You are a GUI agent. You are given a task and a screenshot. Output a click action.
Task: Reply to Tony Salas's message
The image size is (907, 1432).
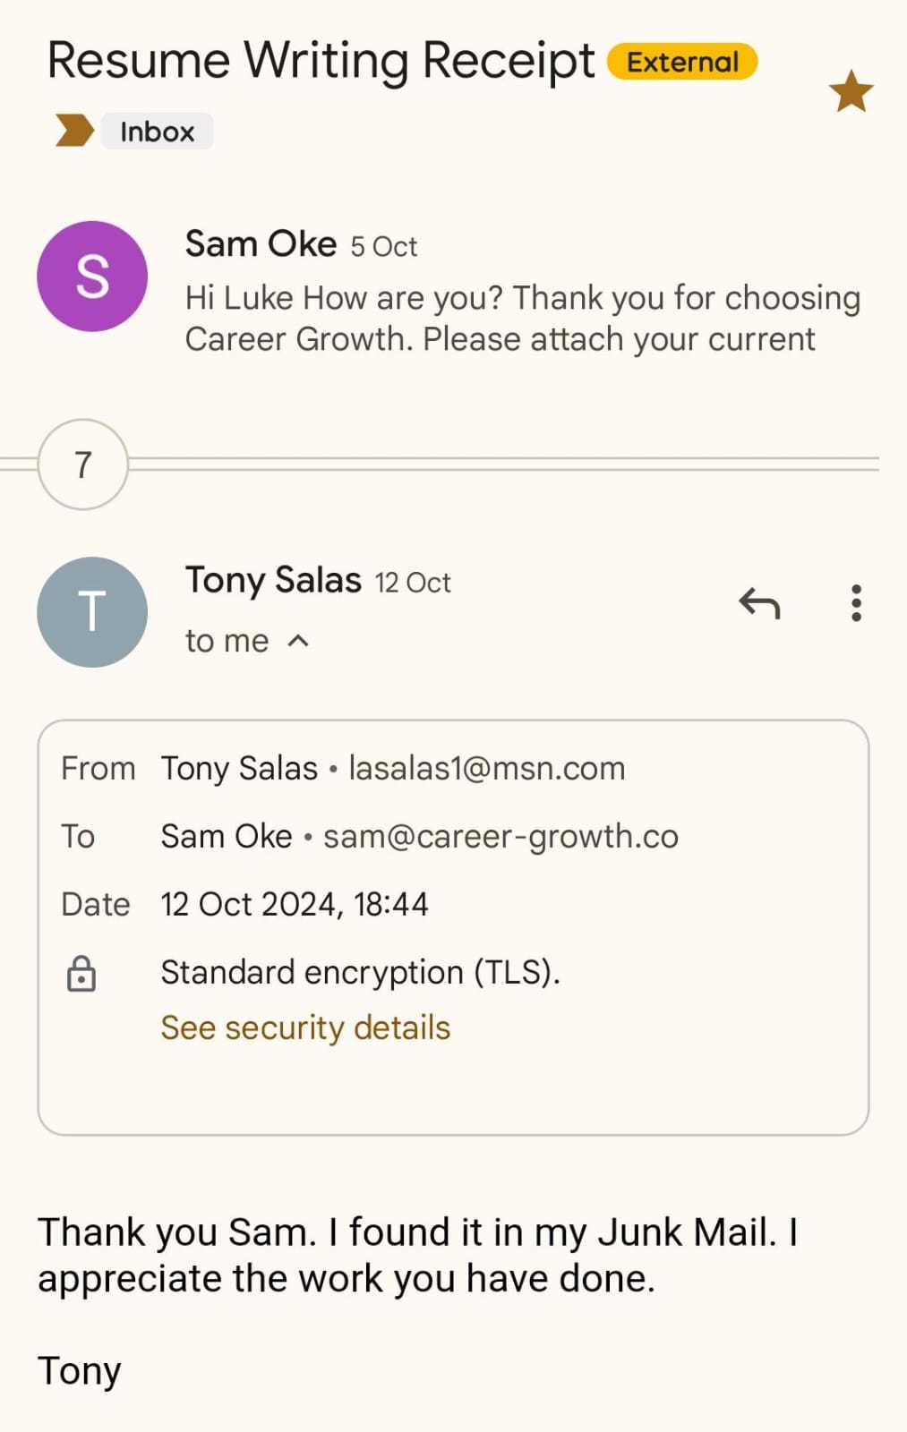tap(759, 604)
